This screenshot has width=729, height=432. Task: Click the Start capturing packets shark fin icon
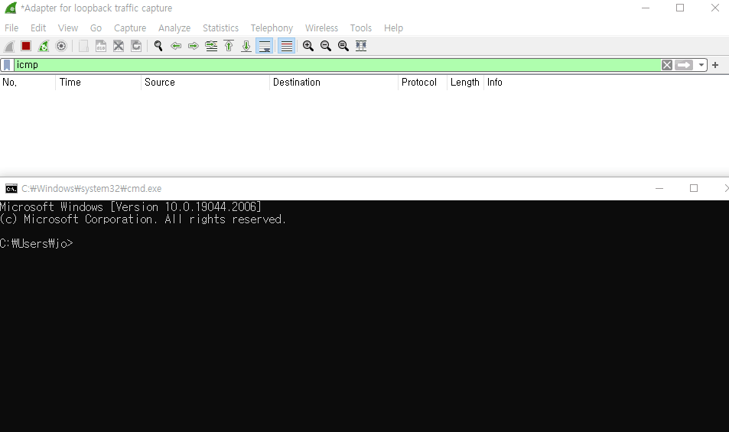pos(9,46)
